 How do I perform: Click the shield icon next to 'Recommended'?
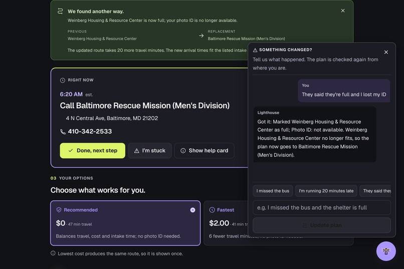point(59,210)
